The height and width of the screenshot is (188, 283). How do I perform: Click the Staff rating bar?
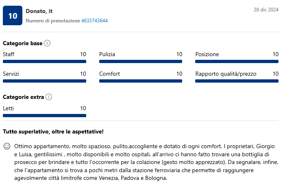tap(44, 61)
